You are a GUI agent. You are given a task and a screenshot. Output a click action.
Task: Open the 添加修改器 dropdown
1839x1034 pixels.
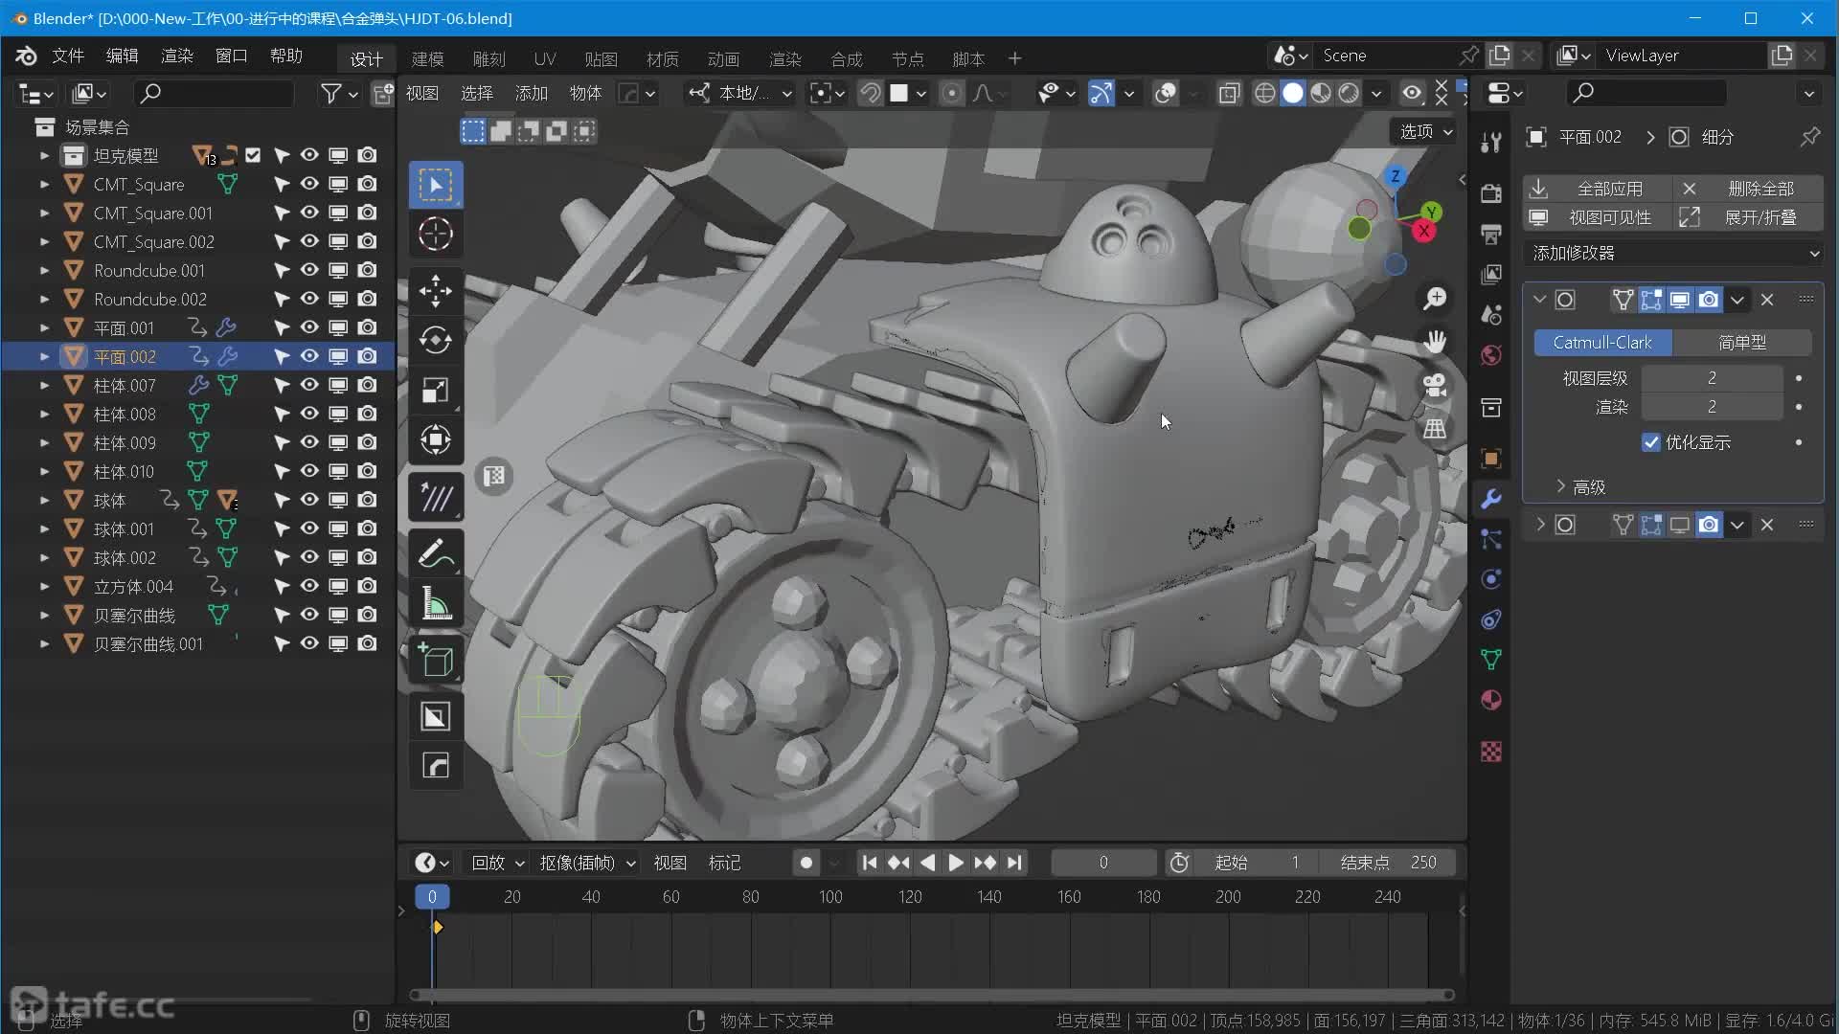point(1674,253)
